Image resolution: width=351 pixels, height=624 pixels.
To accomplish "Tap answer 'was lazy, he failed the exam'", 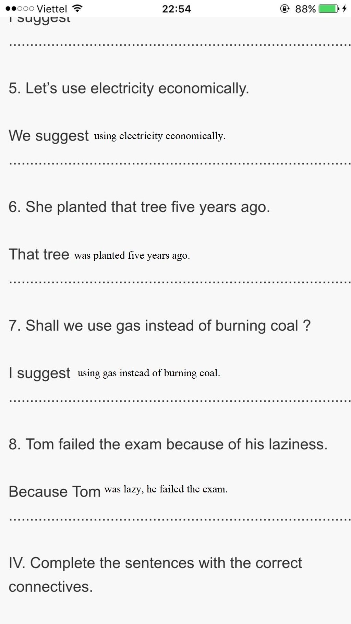I will coord(166,489).
